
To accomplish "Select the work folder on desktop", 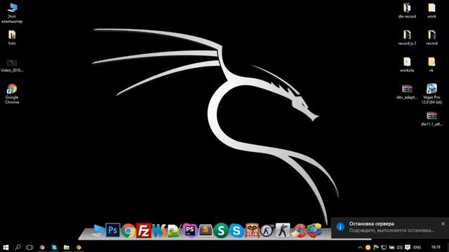I will (x=431, y=11).
